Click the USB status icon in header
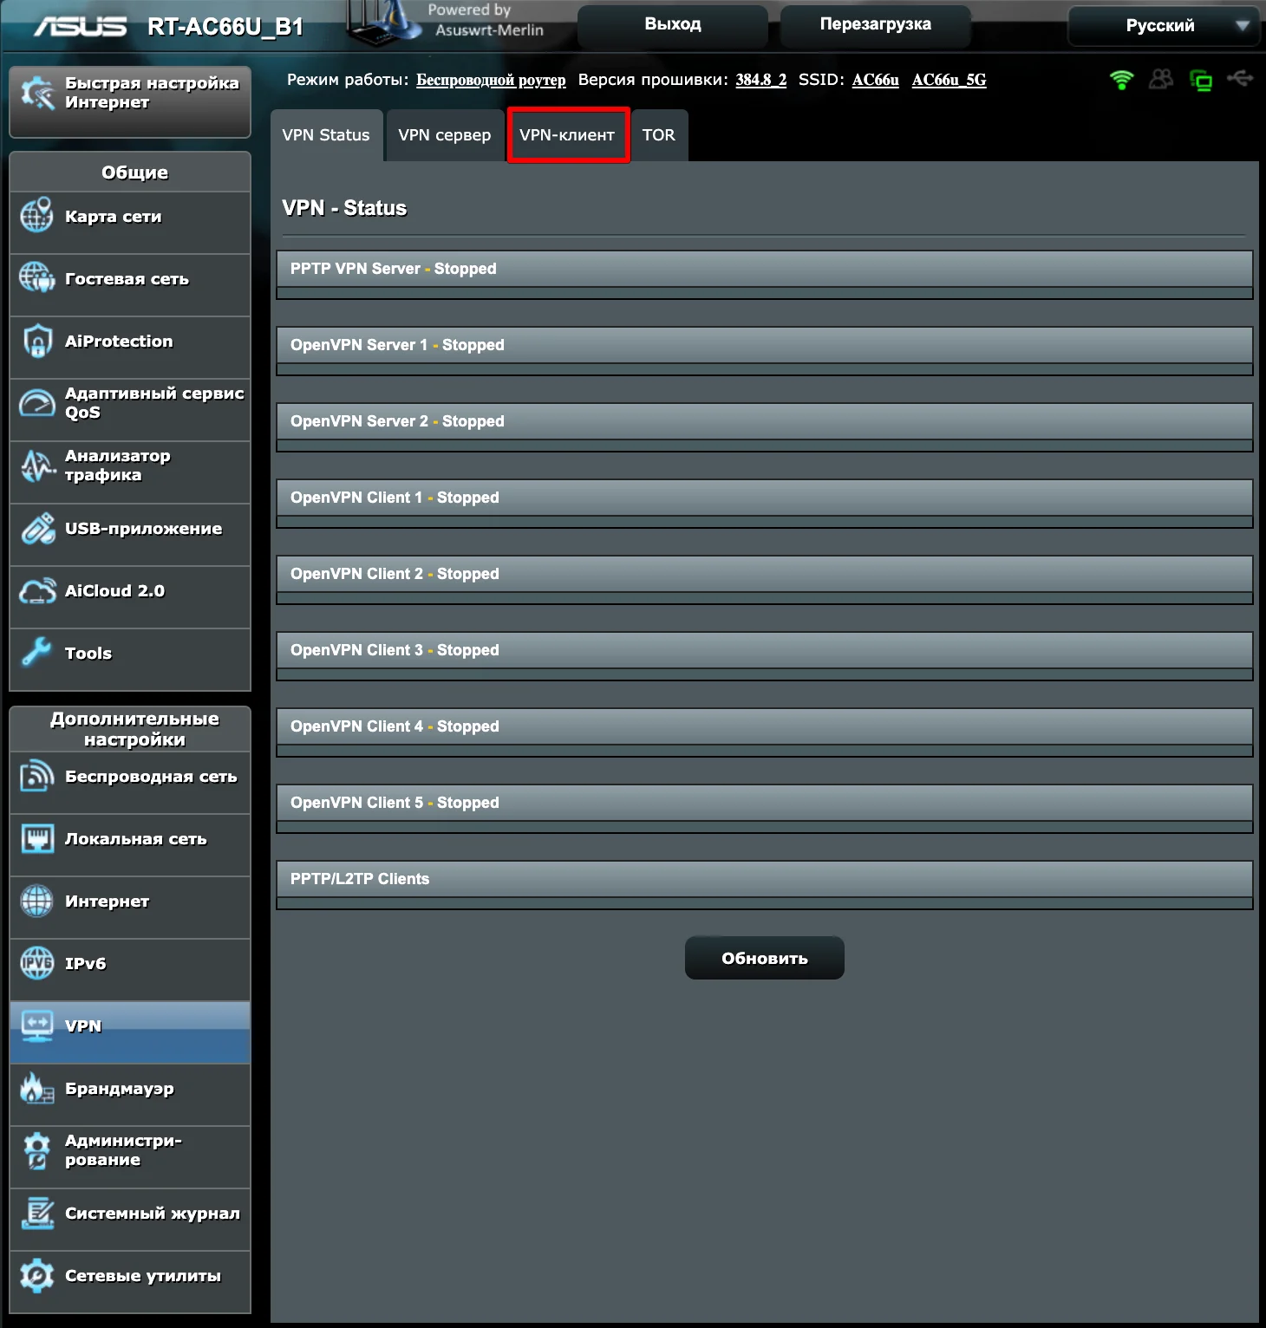 [1240, 80]
